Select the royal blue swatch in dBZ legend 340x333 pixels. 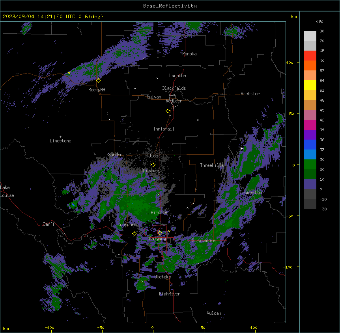310,144
